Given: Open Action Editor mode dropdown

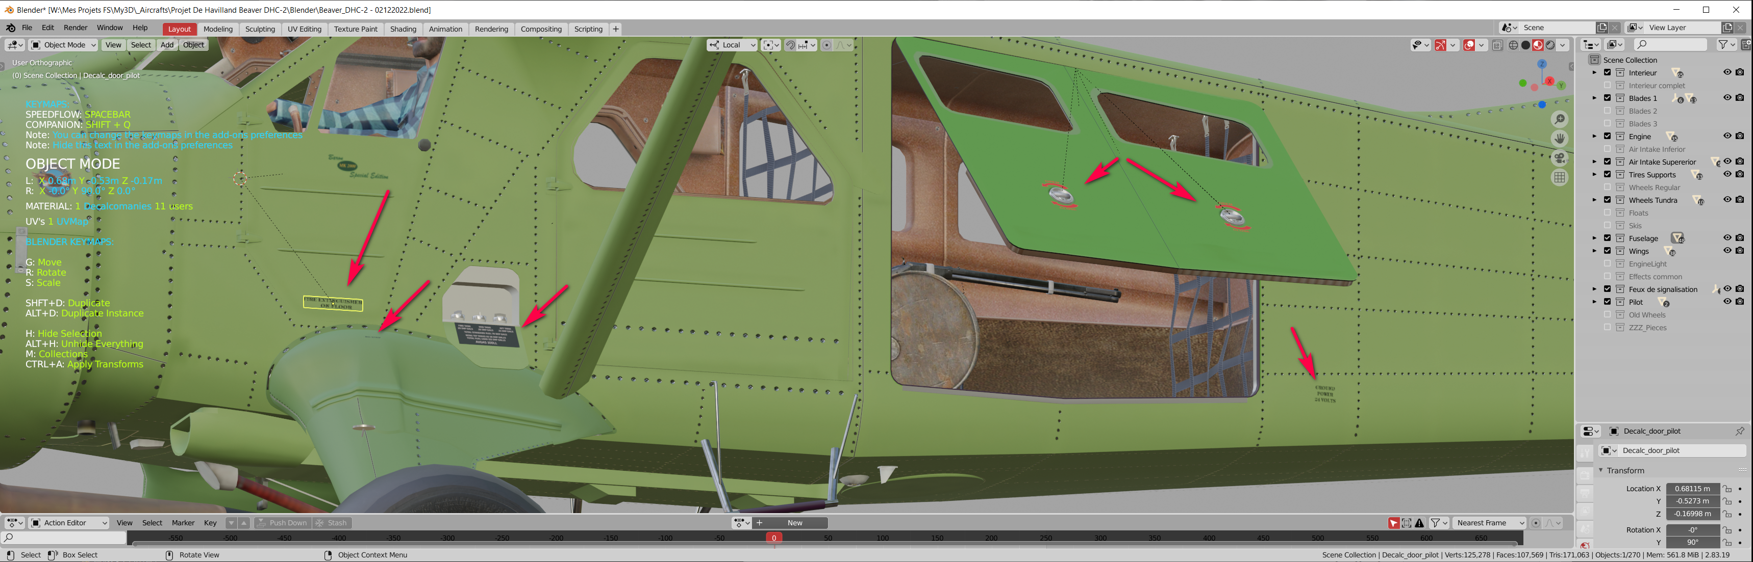Looking at the screenshot, I should (69, 523).
